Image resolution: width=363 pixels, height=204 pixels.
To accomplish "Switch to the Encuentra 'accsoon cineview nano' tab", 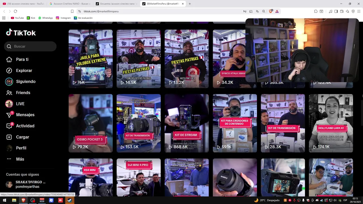I will (x=116, y=4).
